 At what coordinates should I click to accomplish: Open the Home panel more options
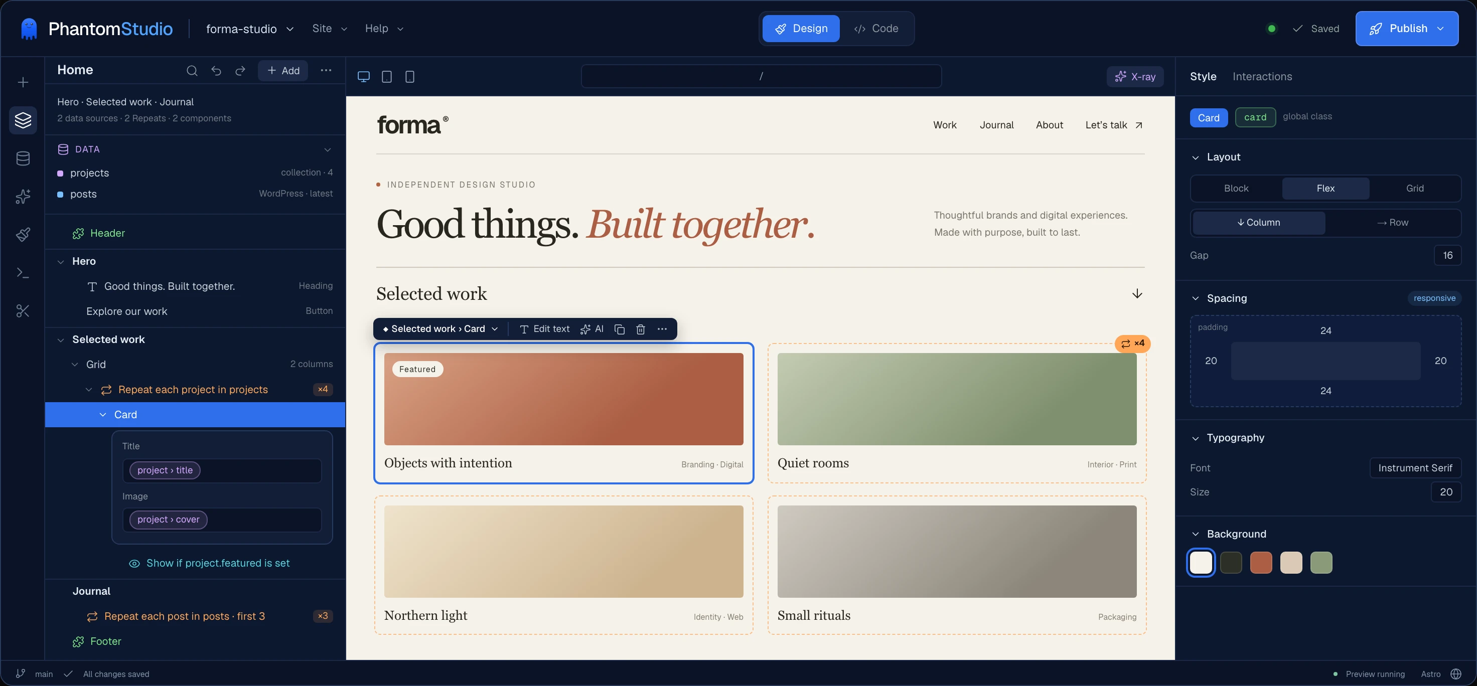pos(326,71)
